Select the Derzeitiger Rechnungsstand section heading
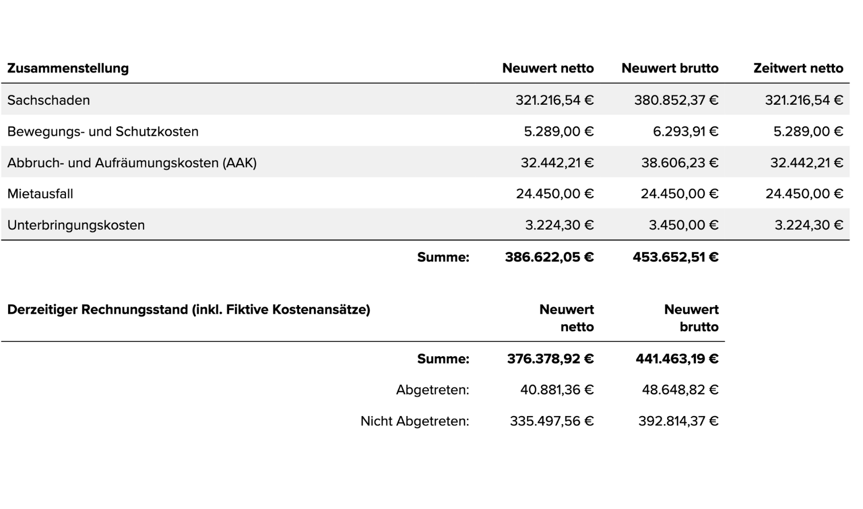863x509 pixels. tap(189, 310)
